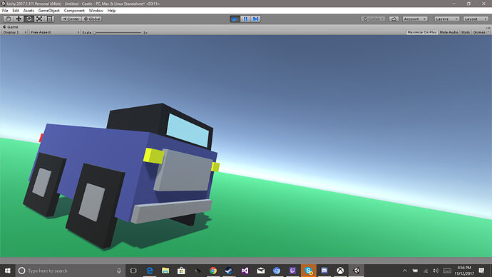Open Steam from taskbar

coord(229,271)
